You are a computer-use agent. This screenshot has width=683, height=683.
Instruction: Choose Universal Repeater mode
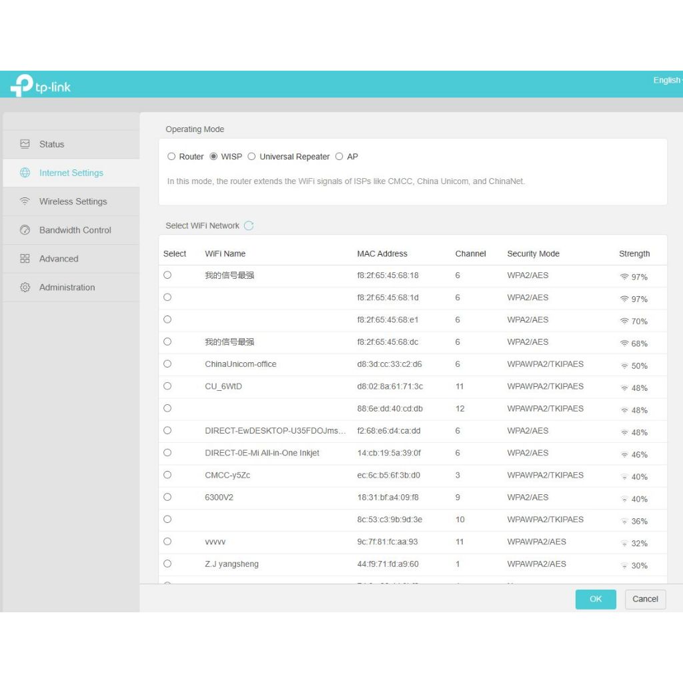tap(251, 157)
